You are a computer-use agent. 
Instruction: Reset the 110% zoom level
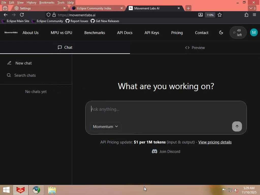(x=210, y=15)
